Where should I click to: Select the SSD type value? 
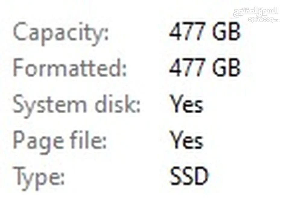pos(189,176)
